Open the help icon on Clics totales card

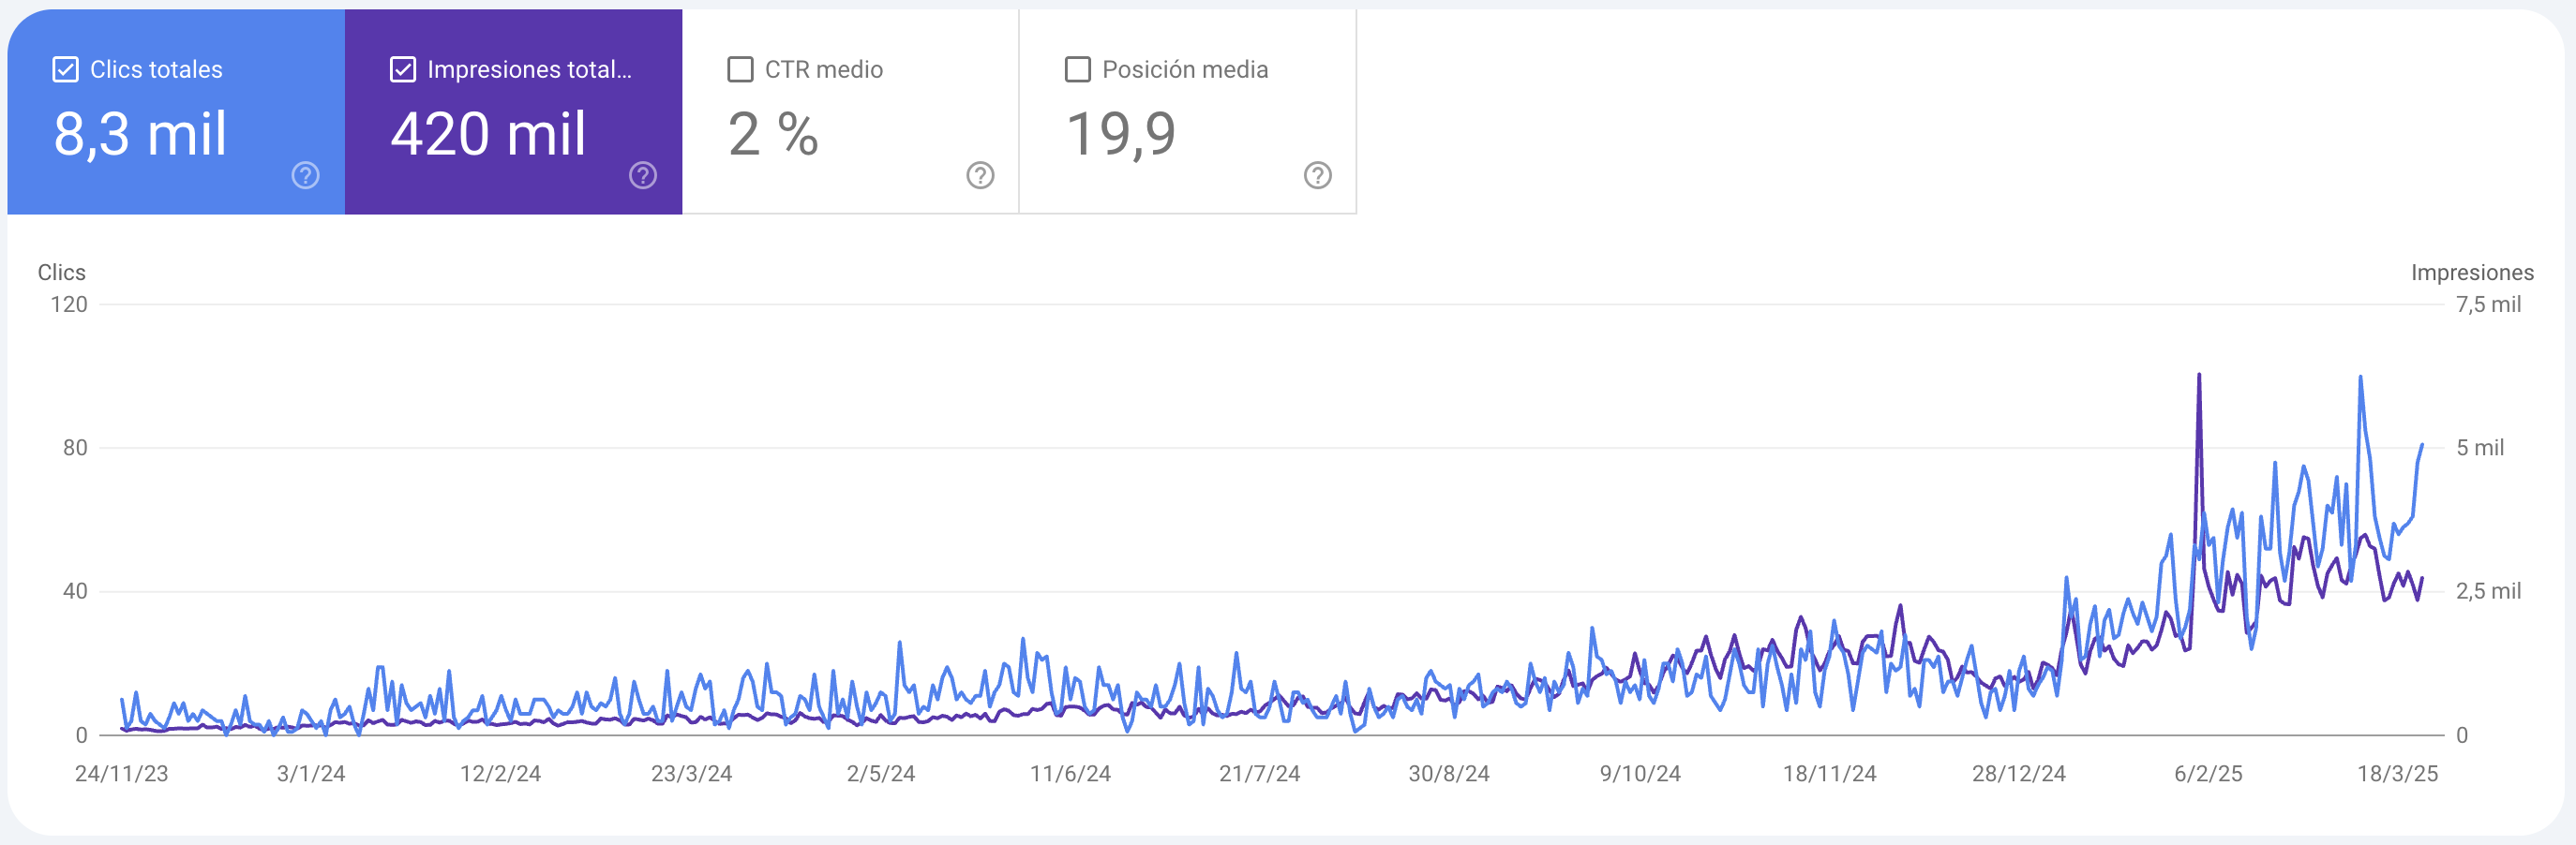click(305, 176)
